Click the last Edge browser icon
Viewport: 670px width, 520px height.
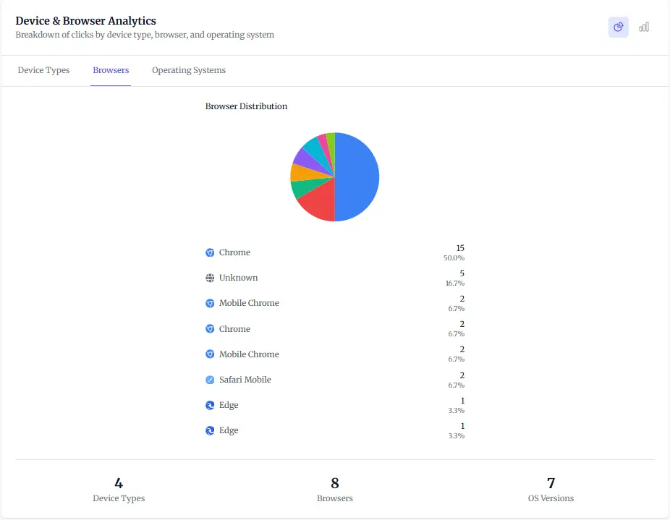[210, 431]
